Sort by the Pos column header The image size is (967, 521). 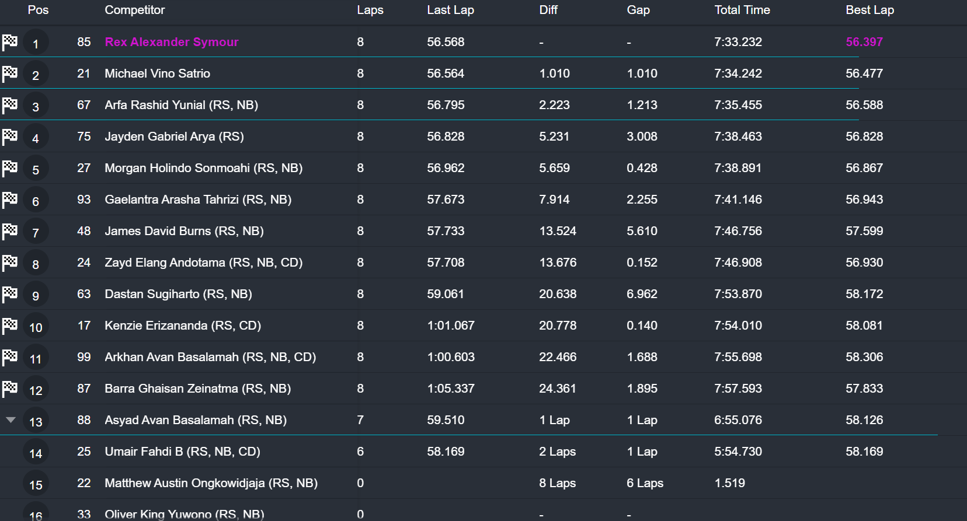click(x=38, y=10)
